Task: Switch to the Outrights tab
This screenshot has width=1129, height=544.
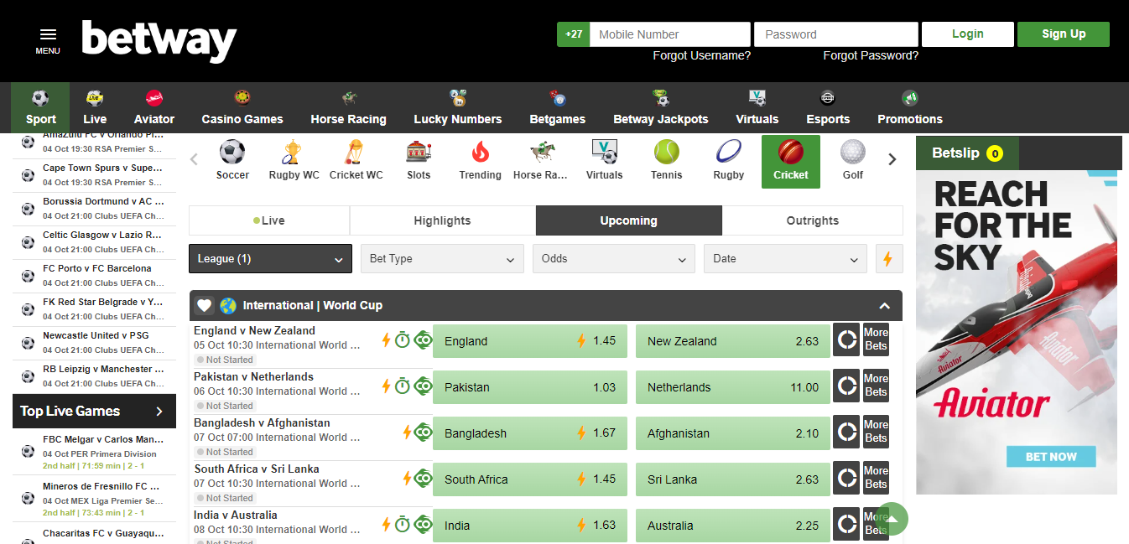Action: click(x=812, y=220)
